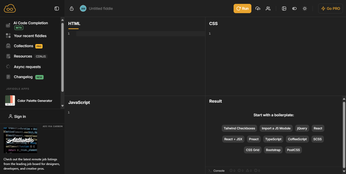This screenshot has height=174, width=346.
Task: Click the JSFiddle cloud logo
Action: click(10, 9)
